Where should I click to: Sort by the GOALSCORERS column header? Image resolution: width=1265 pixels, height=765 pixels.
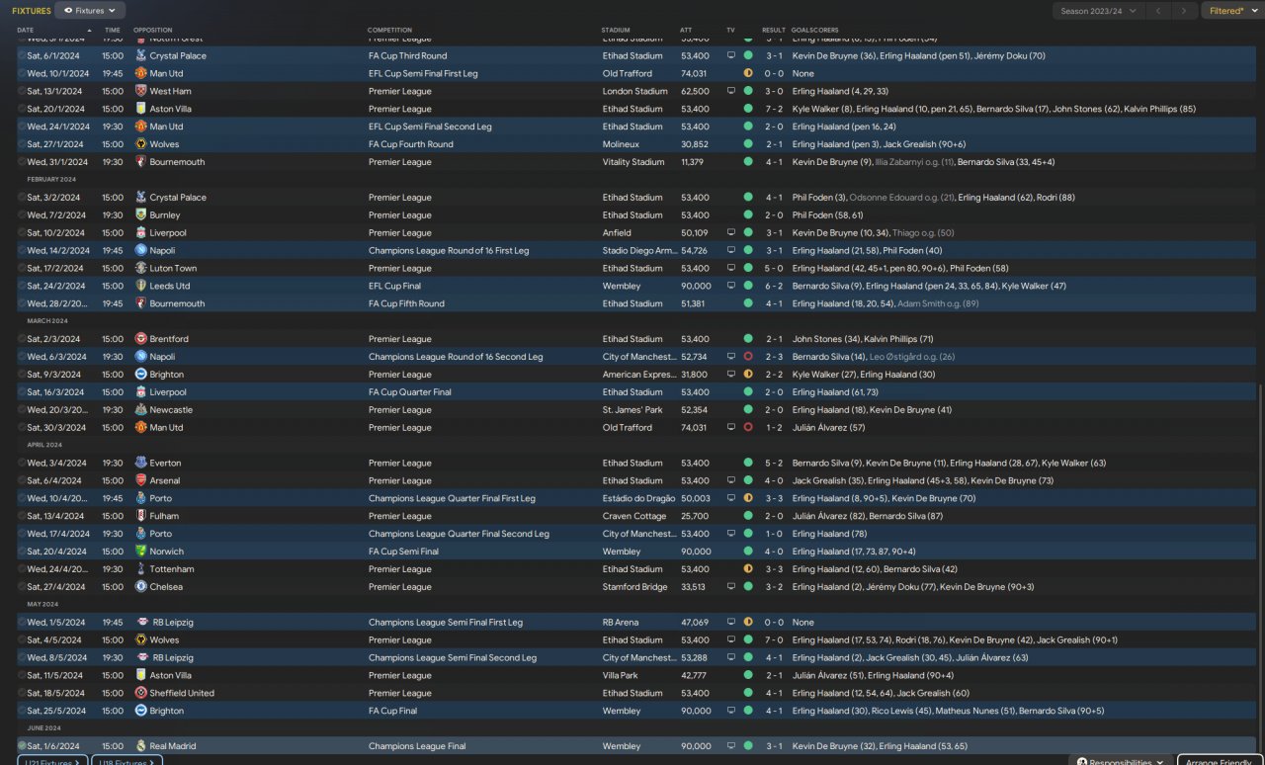[x=813, y=31]
